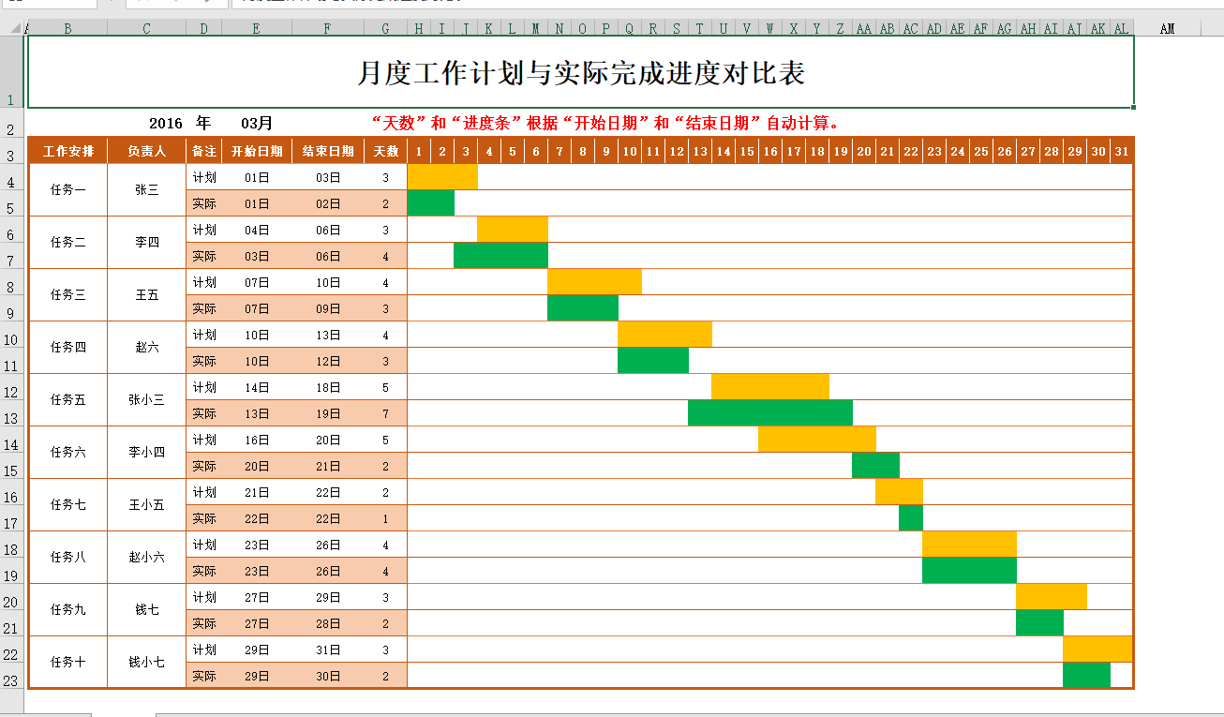Select column AC header
The width and height of the screenshot is (1224, 717).
(911, 29)
